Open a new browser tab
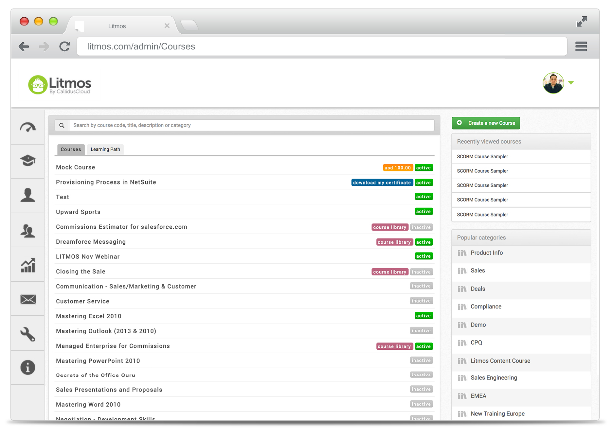613x437 pixels. [189, 25]
